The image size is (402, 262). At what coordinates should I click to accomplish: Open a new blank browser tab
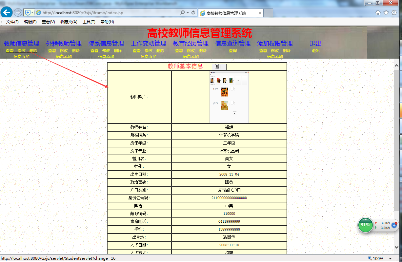[x=268, y=13]
